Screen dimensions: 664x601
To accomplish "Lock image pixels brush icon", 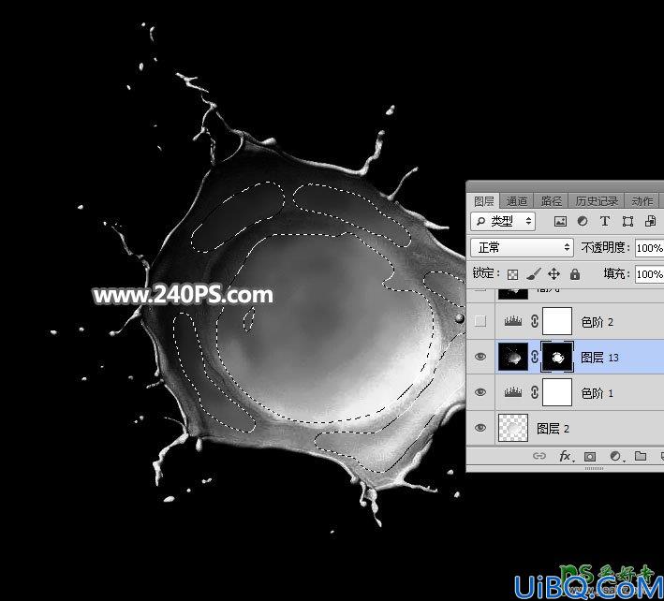I will tap(534, 274).
